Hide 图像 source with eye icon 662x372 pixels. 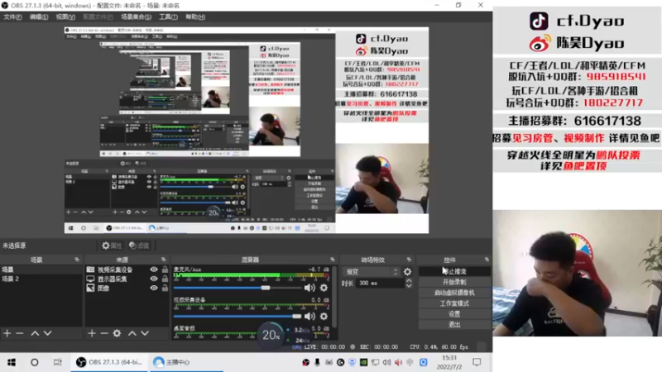click(x=154, y=288)
